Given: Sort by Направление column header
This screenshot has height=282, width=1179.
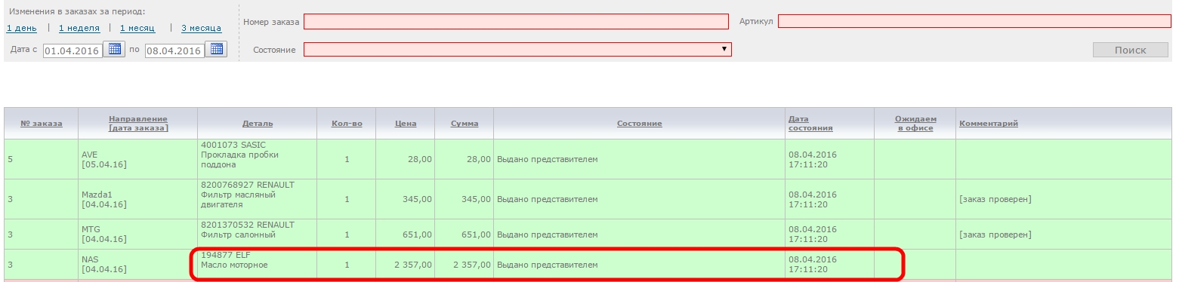Looking at the screenshot, I should (138, 123).
